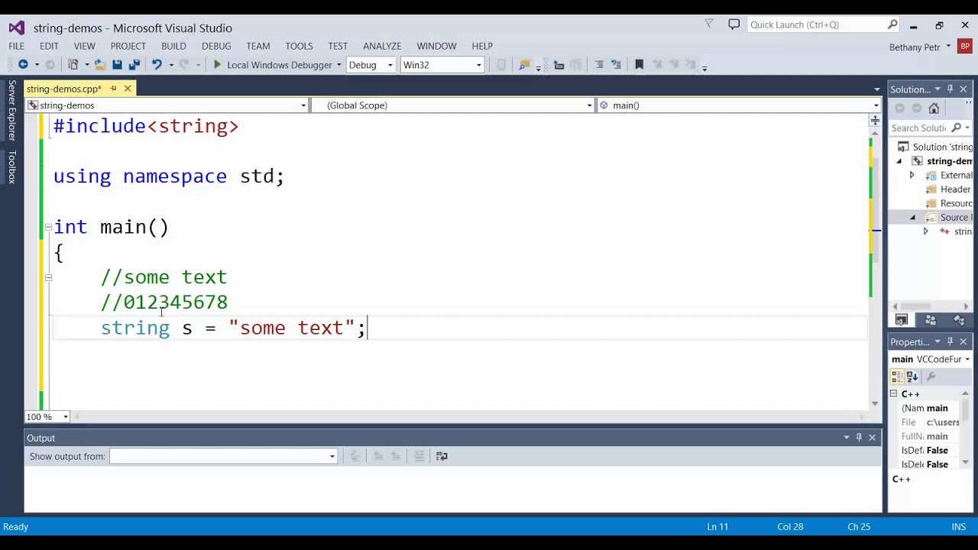
Task: Click the Save All icon
Action: 134,65
